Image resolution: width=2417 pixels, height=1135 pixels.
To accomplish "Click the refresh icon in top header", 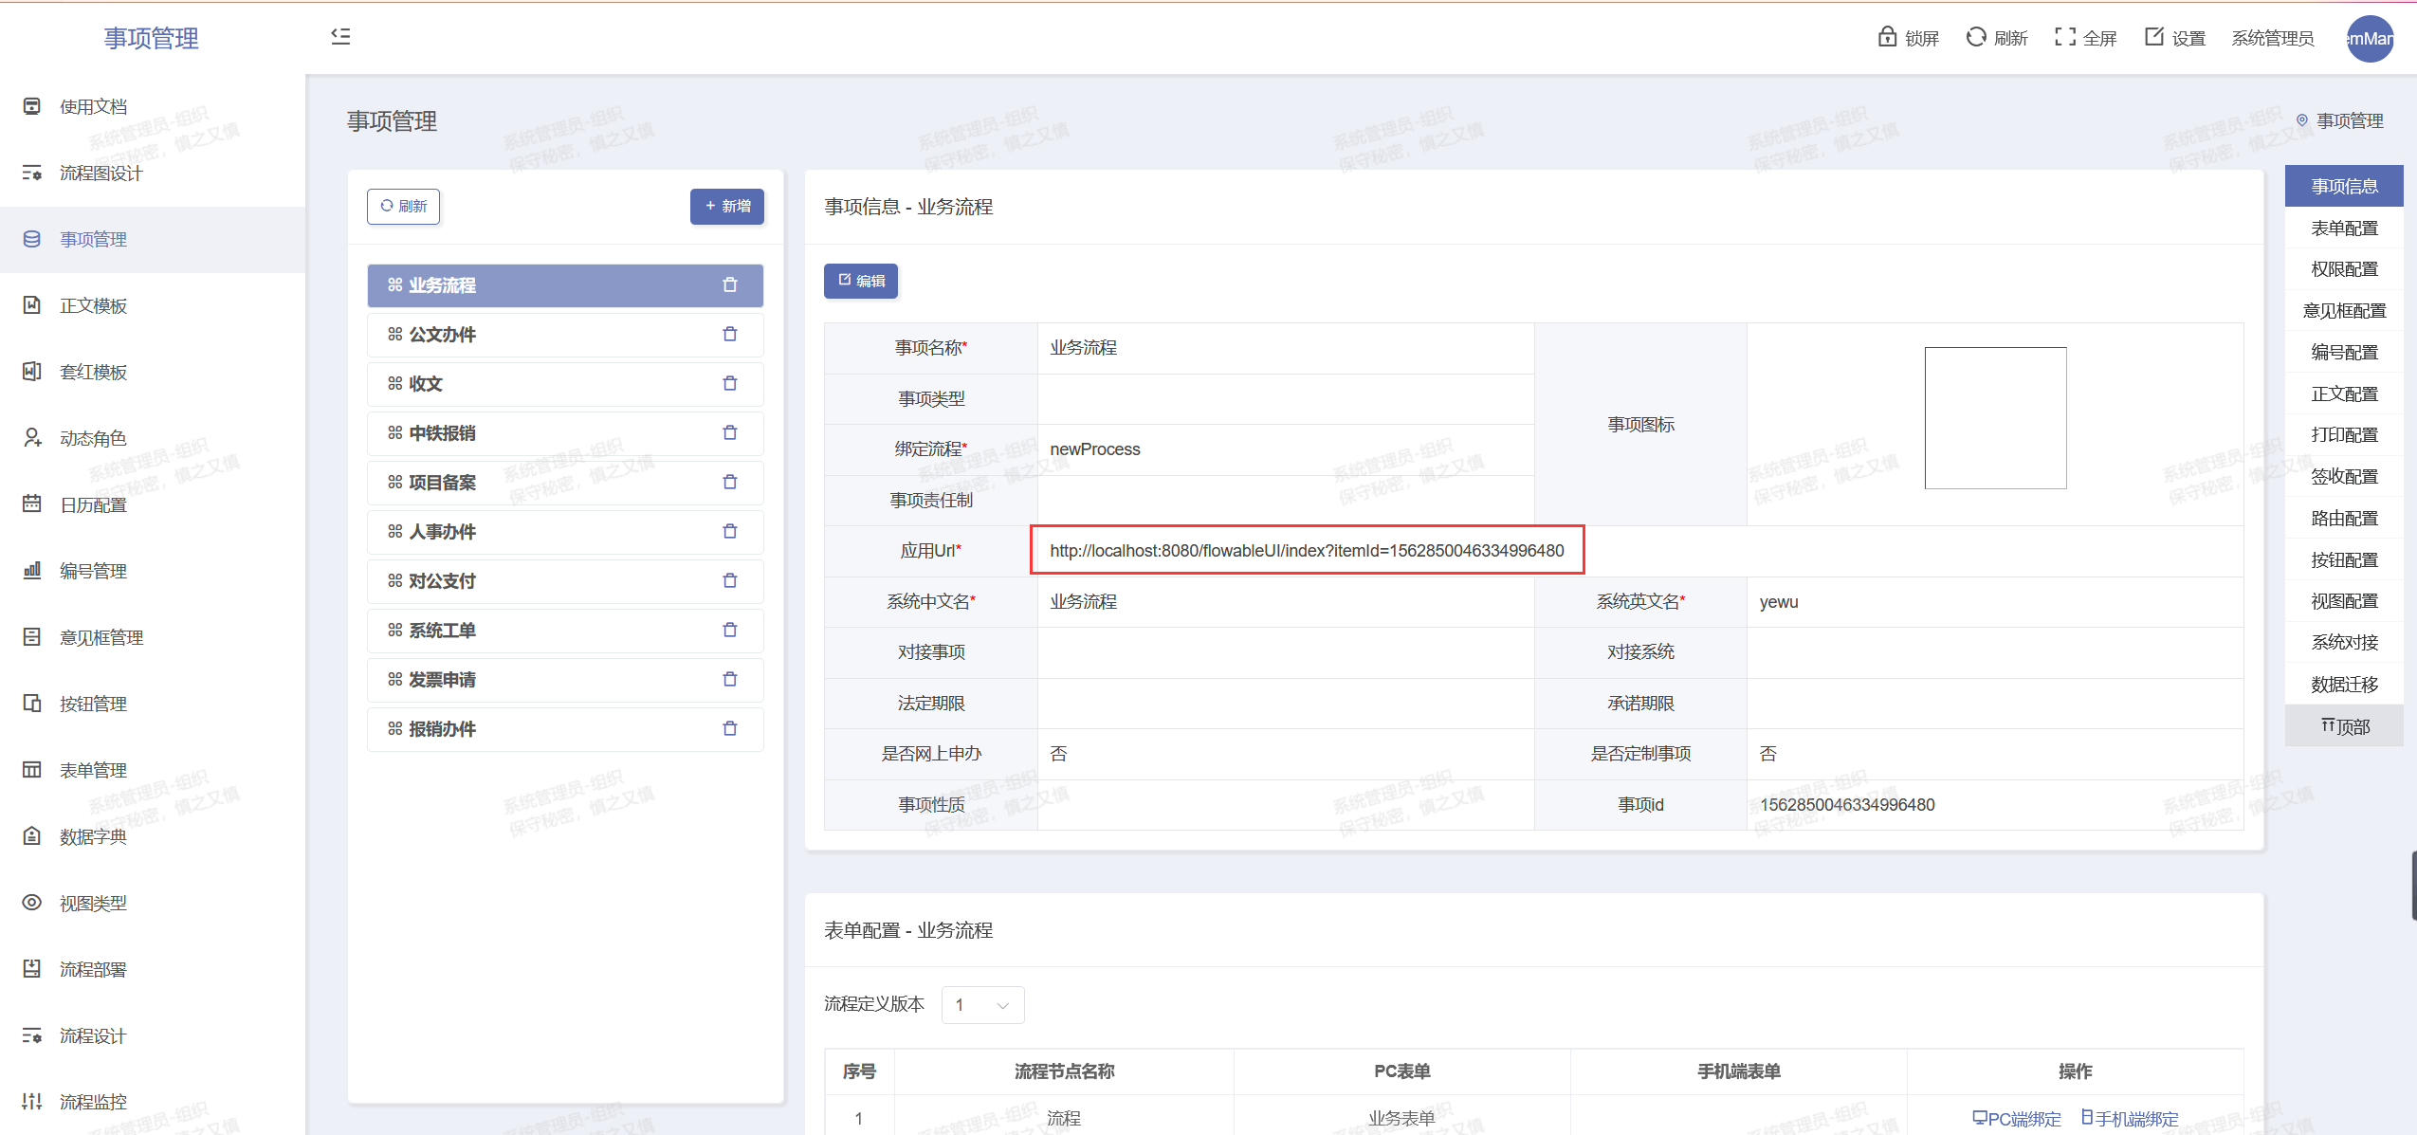I will (x=1976, y=37).
